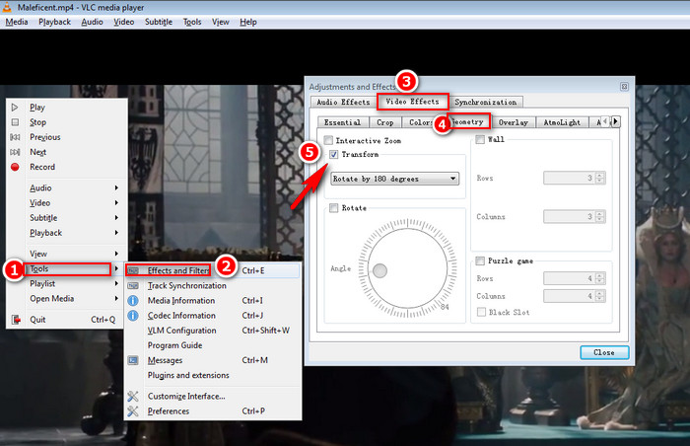Switch to the Video Effects tab

(x=412, y=102)
